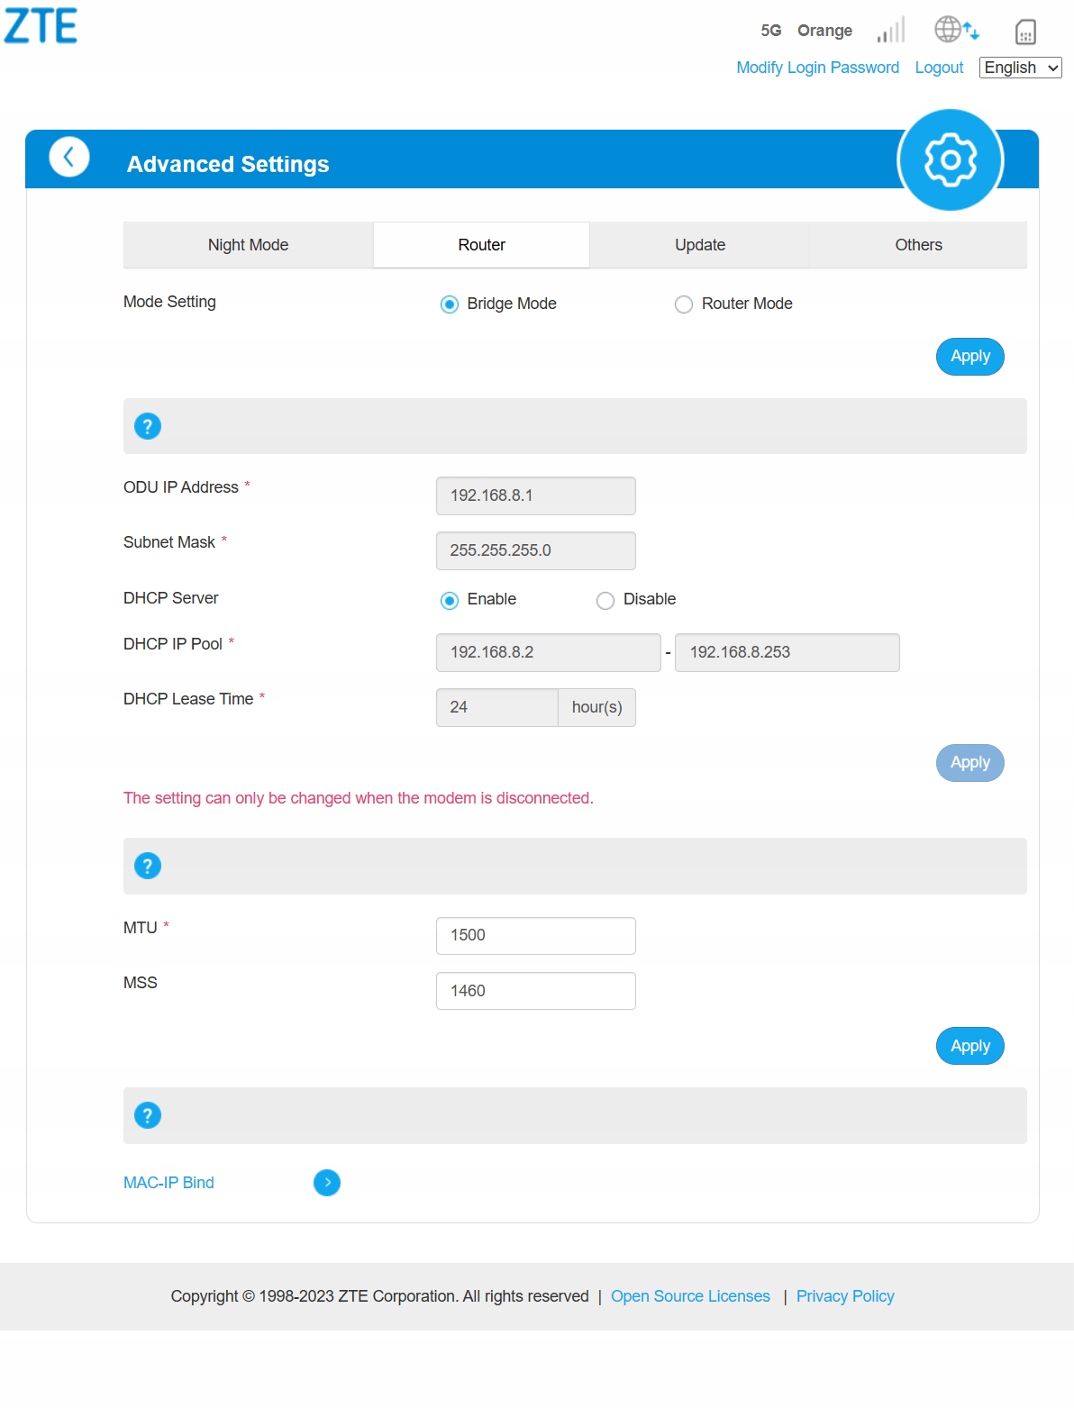This screenshot has width=1074, height=1408.
Task: Select DHCP Server Enable option
Action: coord(450,601)
